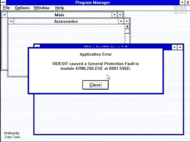Open the Help menu
The width and height of the screenshot is (190, 142).
tap(59, 8)
